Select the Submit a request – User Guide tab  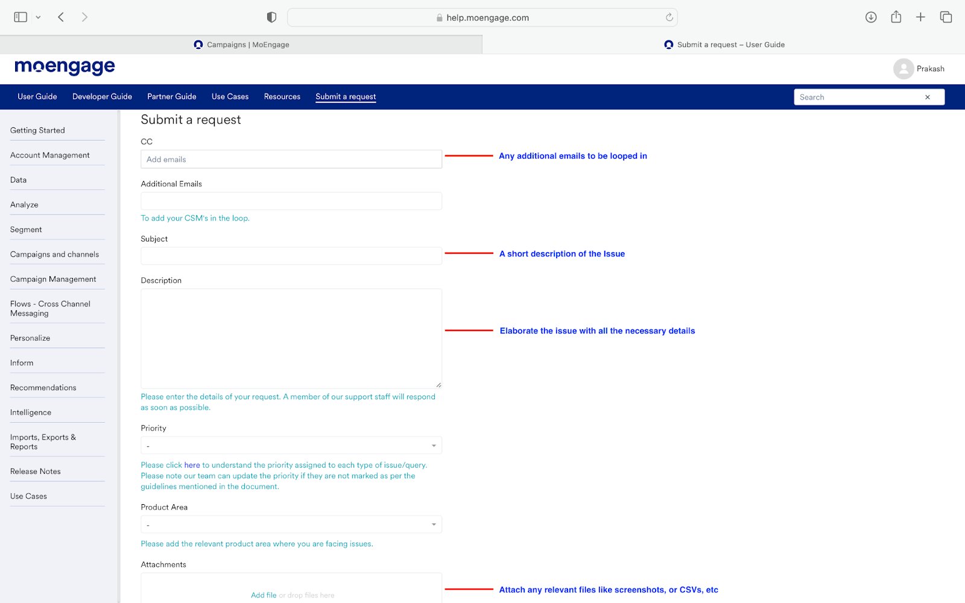tap(724, 45)
